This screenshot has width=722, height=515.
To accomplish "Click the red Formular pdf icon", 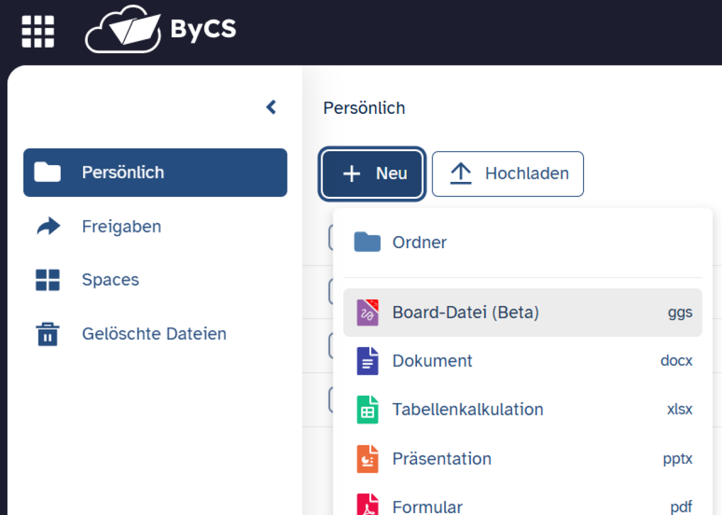I will [367, 505].
